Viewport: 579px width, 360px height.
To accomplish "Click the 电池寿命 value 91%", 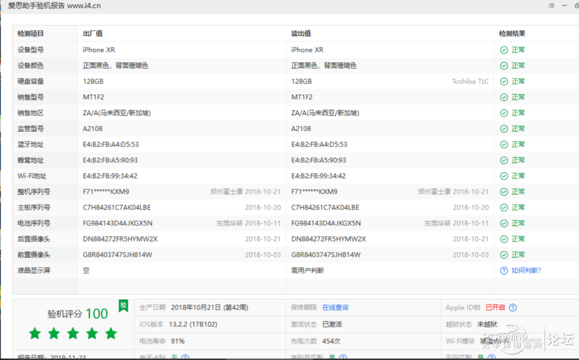I will click(x=178, y=341).
